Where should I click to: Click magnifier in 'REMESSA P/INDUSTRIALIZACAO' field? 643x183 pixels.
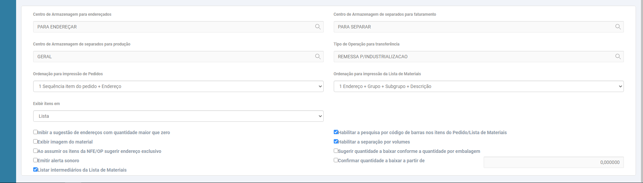(x=618, y=57)
